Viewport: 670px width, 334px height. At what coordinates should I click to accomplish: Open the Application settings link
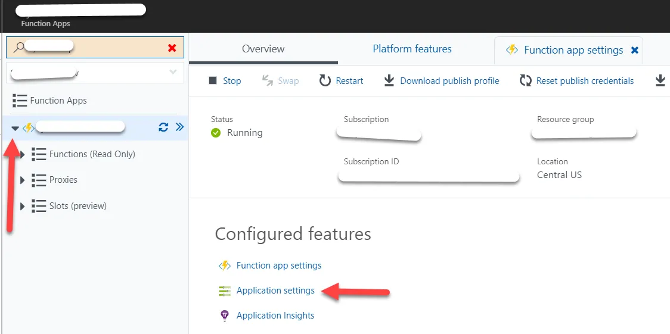(275, 291)
